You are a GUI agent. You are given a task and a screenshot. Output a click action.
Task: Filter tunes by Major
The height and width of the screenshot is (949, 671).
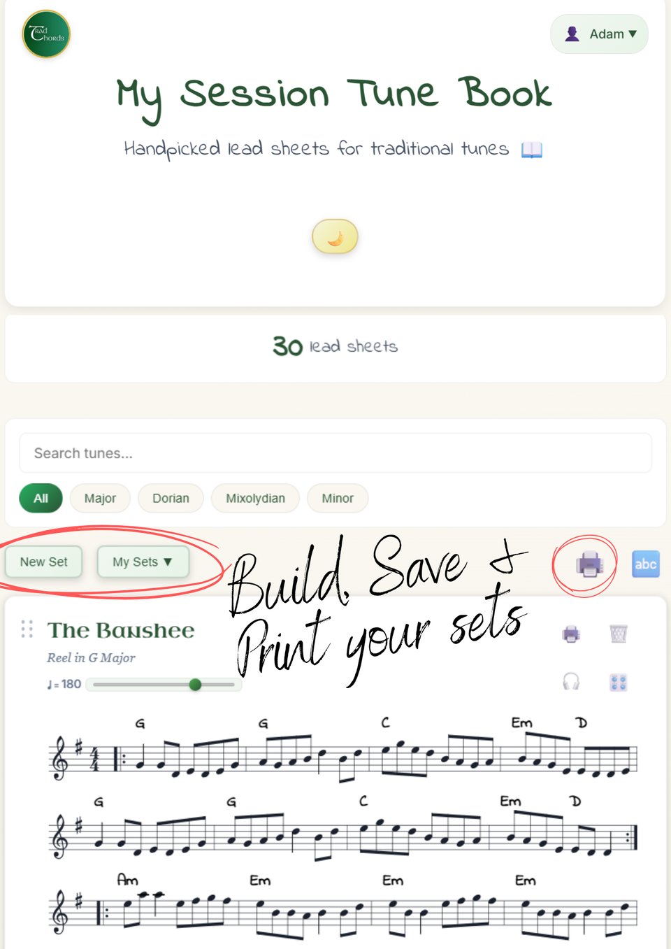tap(100, 498)
